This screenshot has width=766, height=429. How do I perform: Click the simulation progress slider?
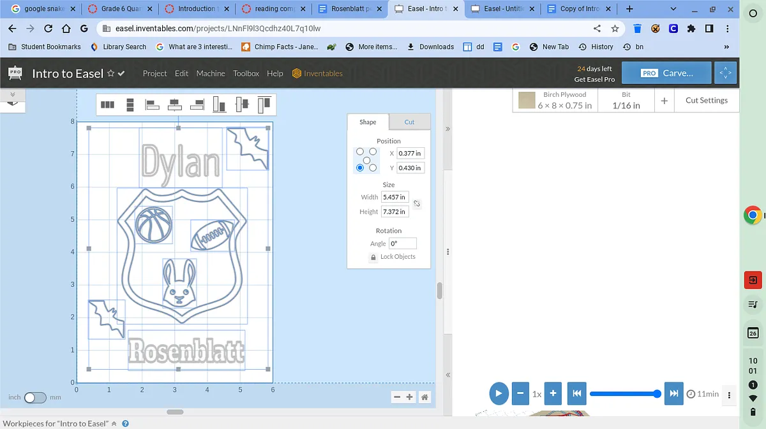624,394
